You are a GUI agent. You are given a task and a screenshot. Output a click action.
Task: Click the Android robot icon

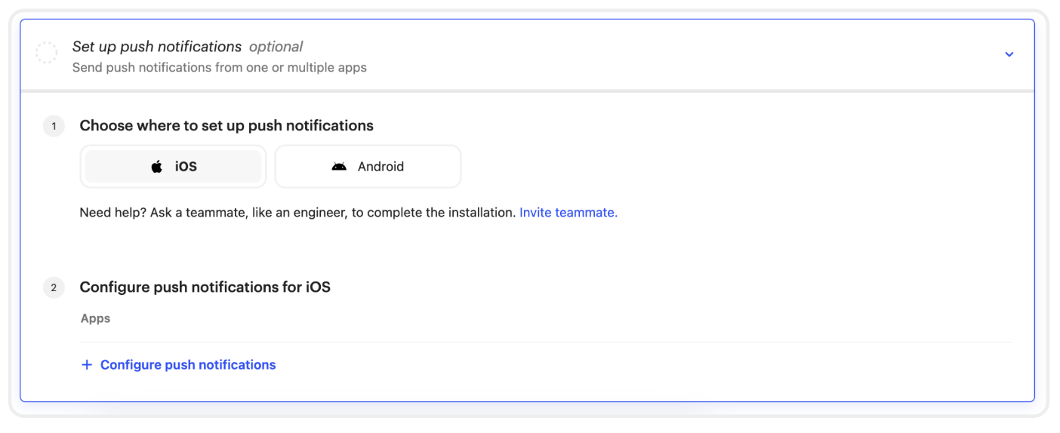[x=339, y=167]
